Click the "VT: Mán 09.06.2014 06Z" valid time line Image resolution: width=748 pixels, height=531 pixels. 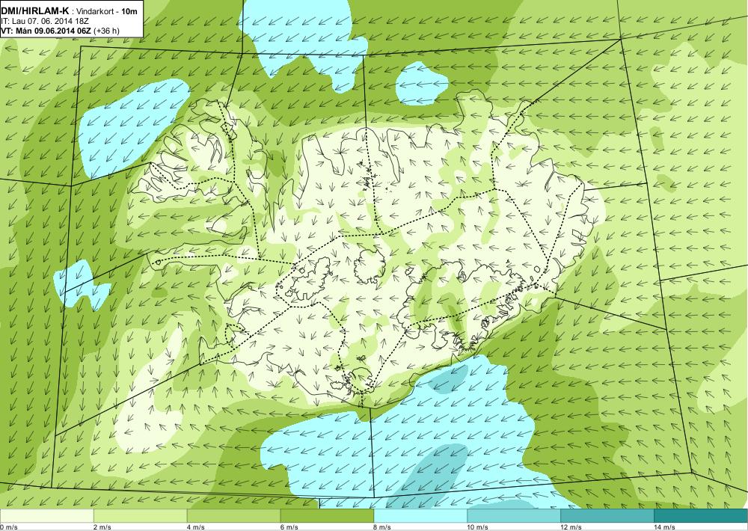coord(46,31)
